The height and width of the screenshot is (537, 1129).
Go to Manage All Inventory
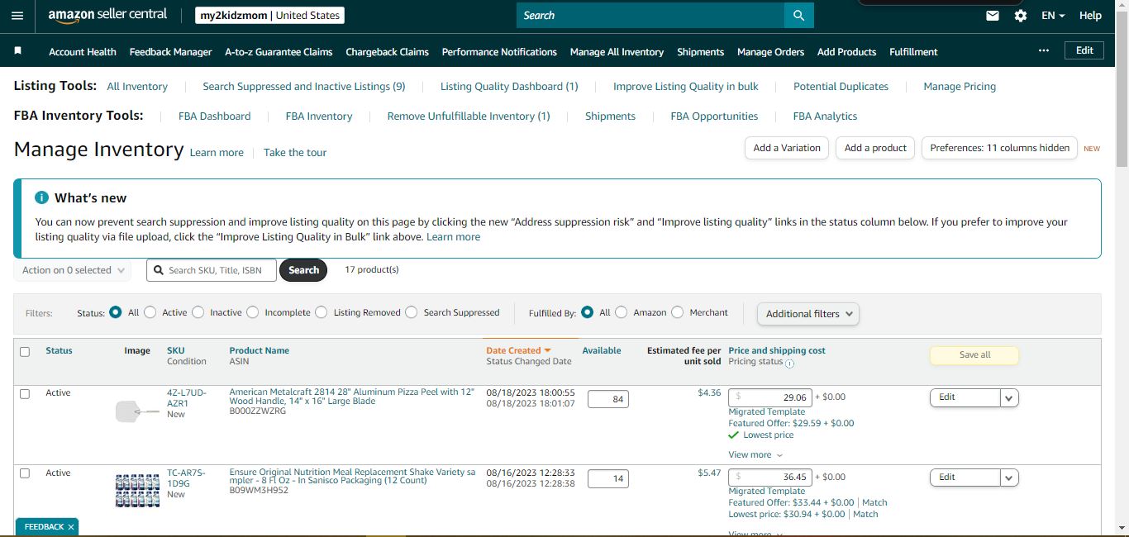tap(617, 51)
